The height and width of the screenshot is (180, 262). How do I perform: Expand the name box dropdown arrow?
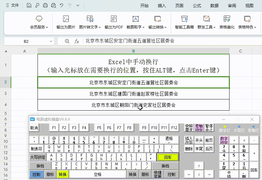click(x=51, y=42)
